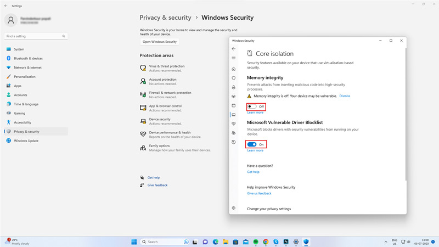Open Spotify from taskbar
Screen dimensions: 439x247
tap(256, 242)
